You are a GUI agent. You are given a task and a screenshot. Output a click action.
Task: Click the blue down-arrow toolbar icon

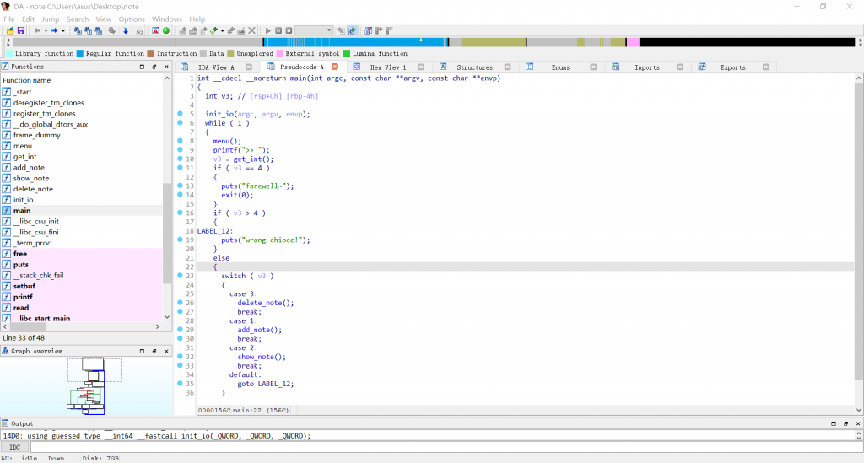coord(126,31)
